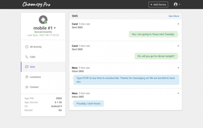The height and width of the screenshot is (128, 203).
Task: Click the All Activity clock icon
Action: tap(27, 47)
